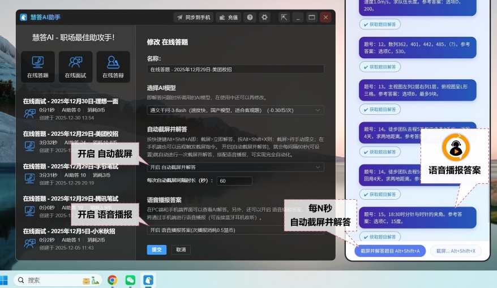497x288 pixels.
Task: Open the 在线面试 mode tile
Action: 75,66
